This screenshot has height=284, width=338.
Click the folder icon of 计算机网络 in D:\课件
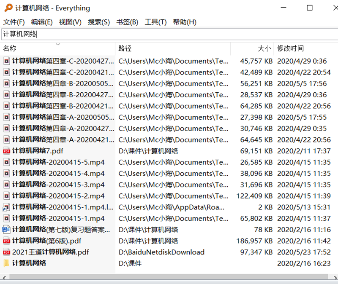click(x=6, y=263)
